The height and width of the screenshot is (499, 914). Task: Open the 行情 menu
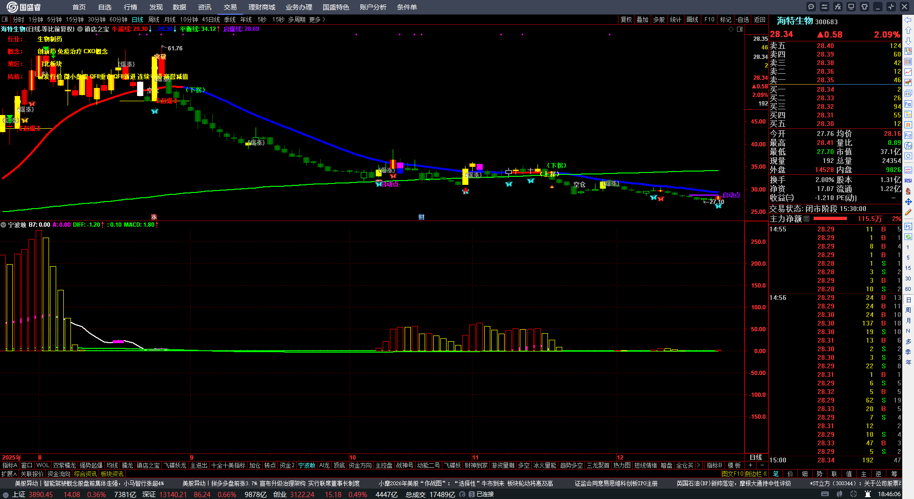130,7
